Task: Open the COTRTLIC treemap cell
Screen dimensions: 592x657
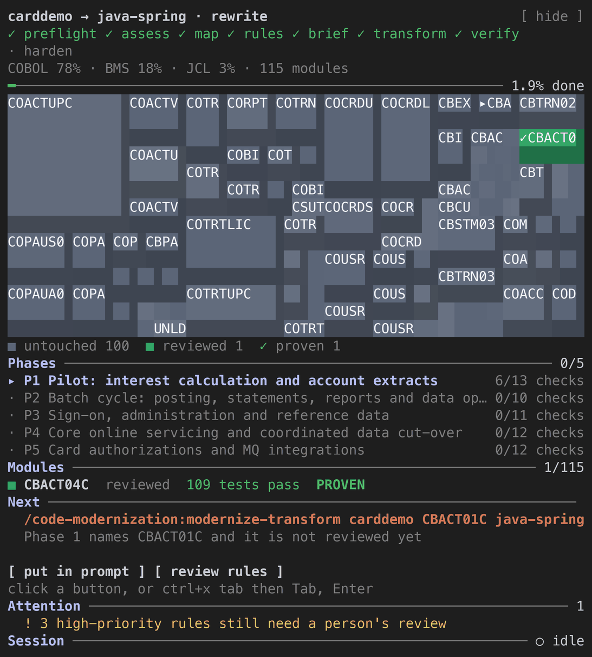Action: coord(231,242)
